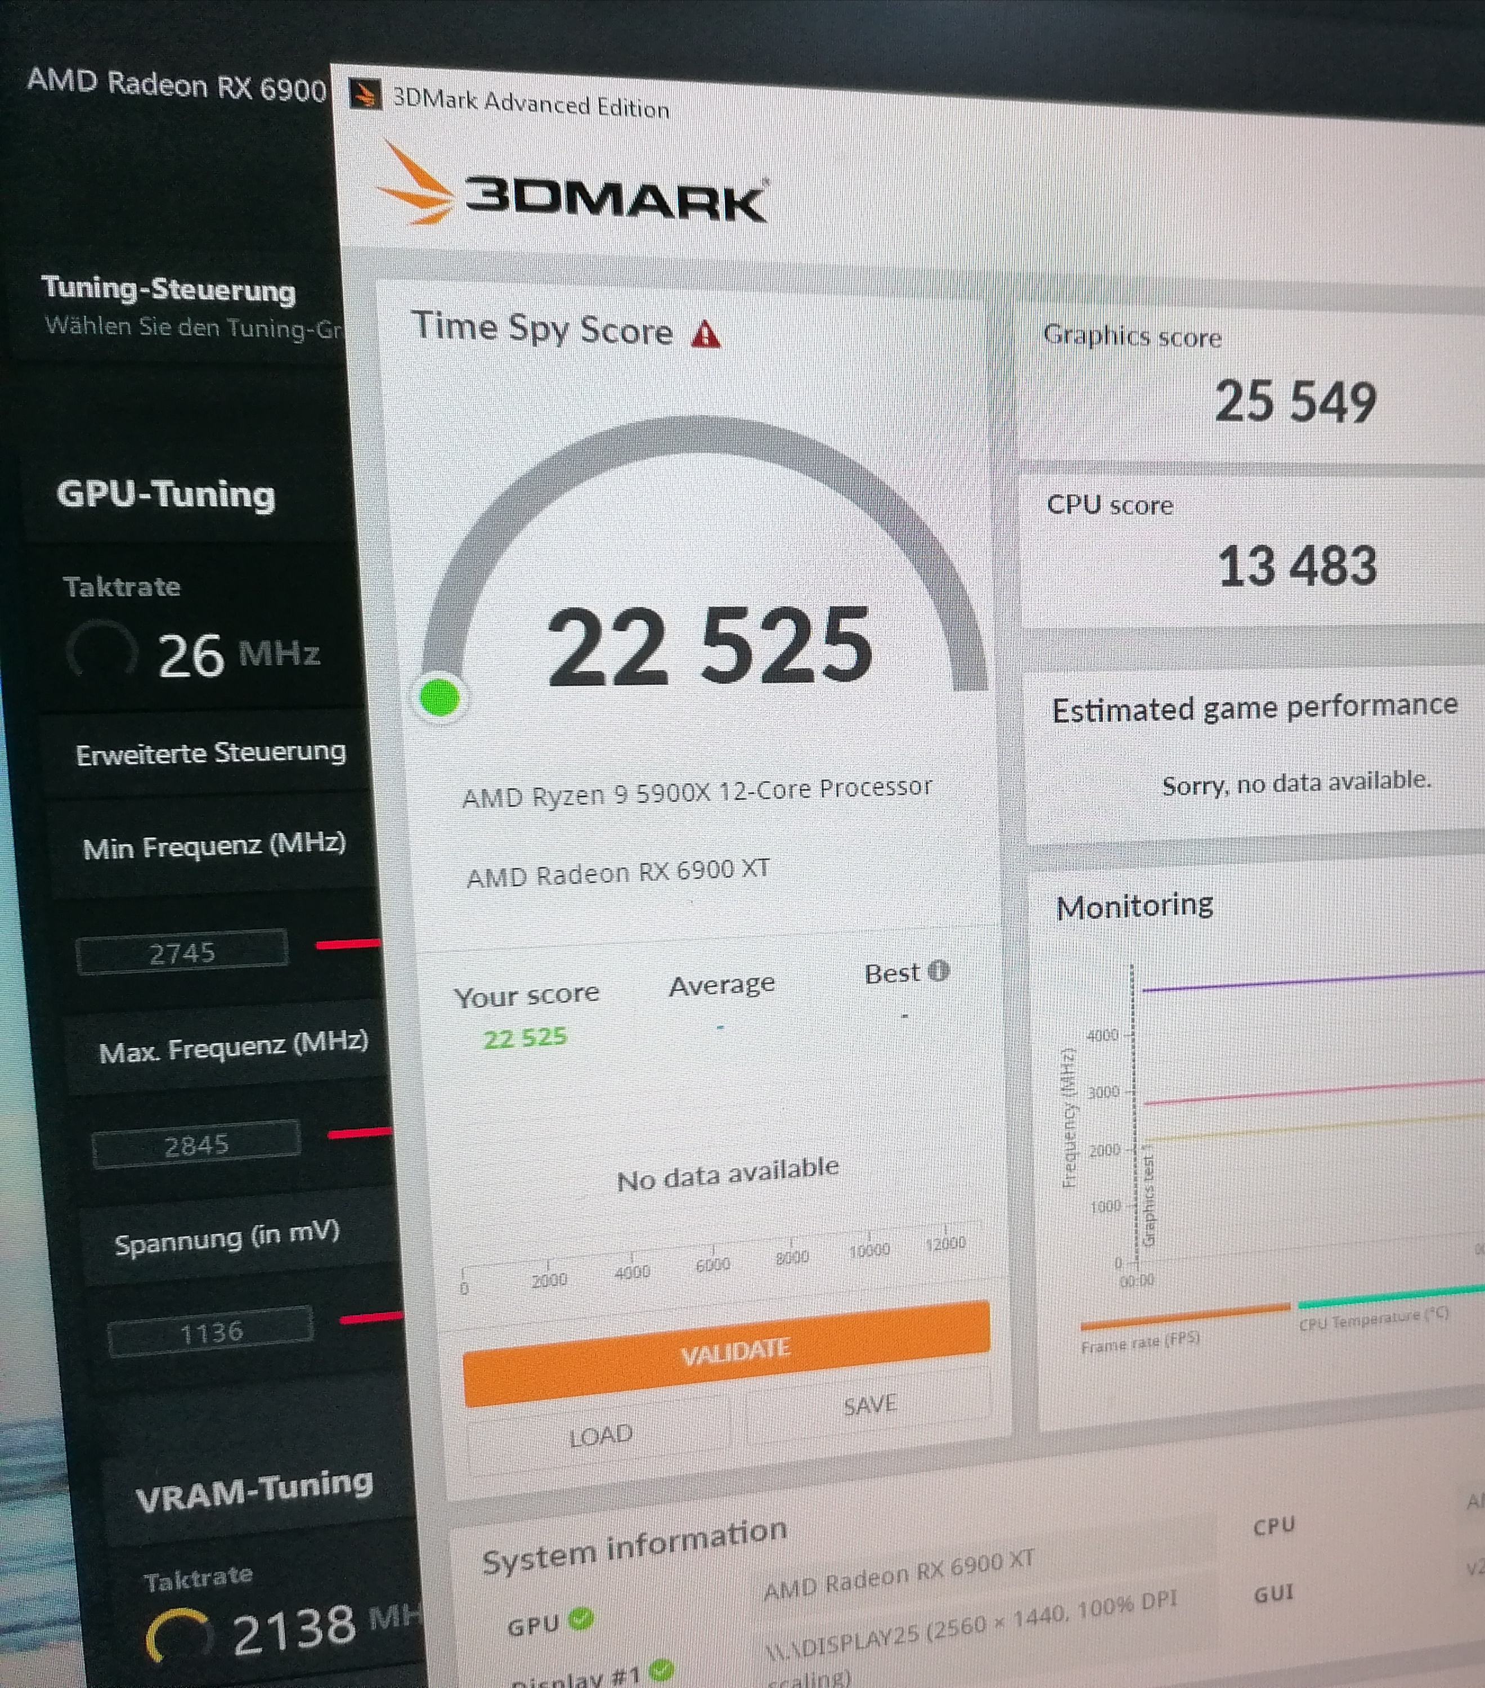Click the green dot on the score gauge

[x=439, y=699]
